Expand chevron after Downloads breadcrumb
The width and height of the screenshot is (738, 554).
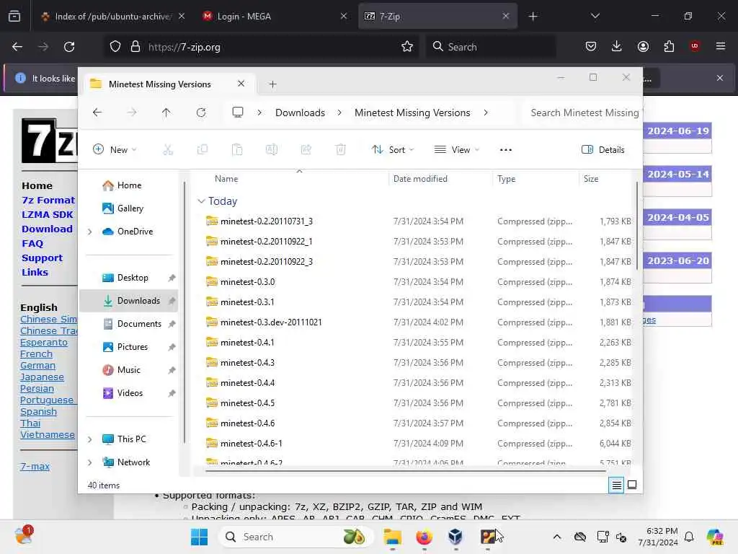(339, 113)
